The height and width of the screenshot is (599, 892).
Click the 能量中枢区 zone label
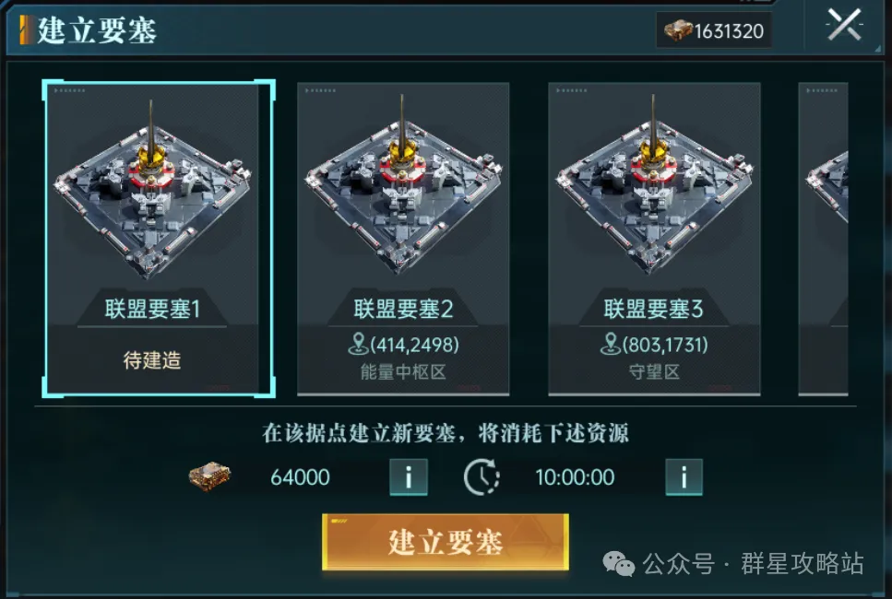[403, 372]
